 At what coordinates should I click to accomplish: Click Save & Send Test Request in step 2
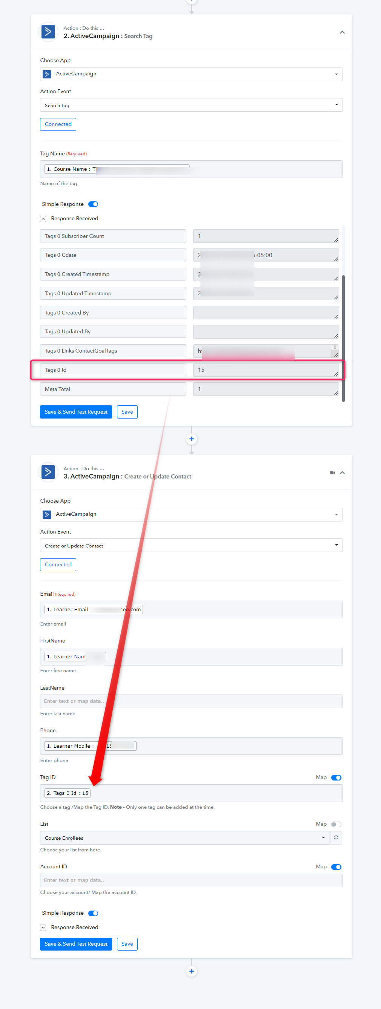(x=76, y=412)
